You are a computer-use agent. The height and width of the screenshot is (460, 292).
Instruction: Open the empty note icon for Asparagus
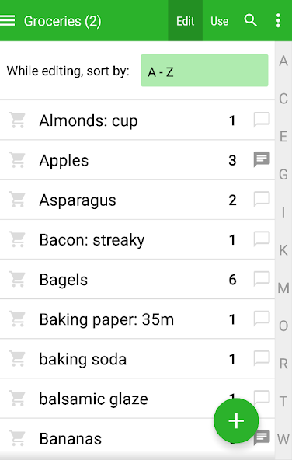pyautogui.click(x=262, y=200)
